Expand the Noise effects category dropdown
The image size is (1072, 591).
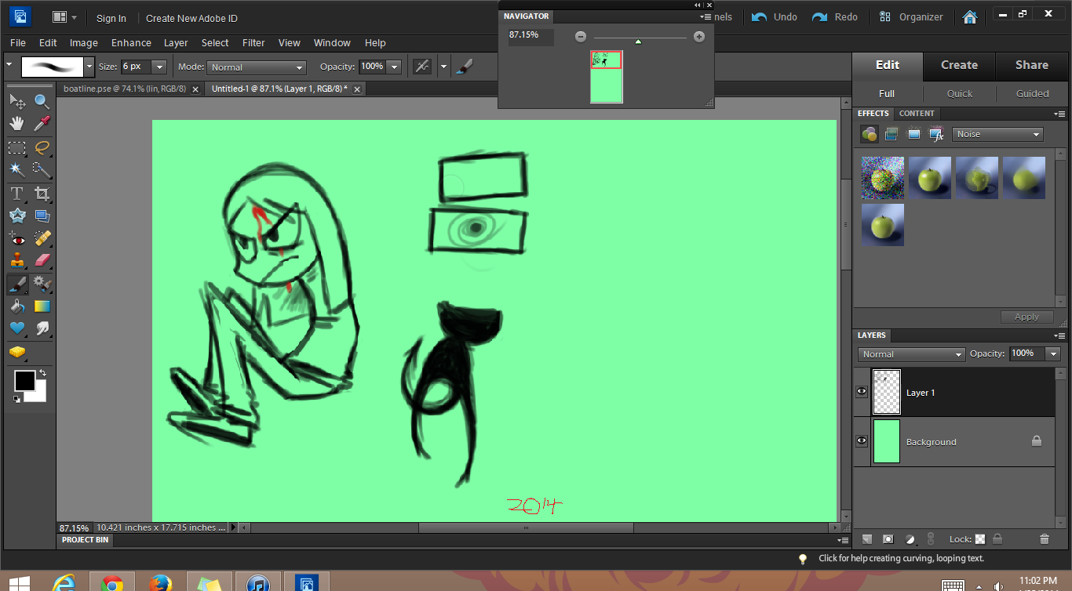[x=997, y=134]
